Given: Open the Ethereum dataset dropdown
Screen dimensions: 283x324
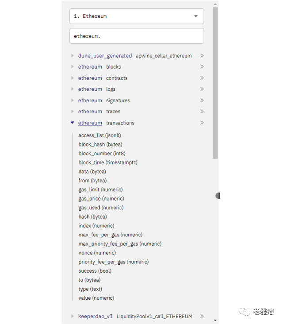Looking at the screenshot, I should coord(137,16).
